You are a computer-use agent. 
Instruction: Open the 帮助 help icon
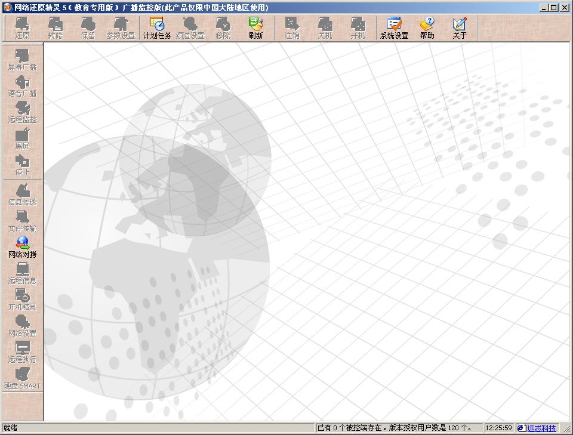click(x=427, y=28)
